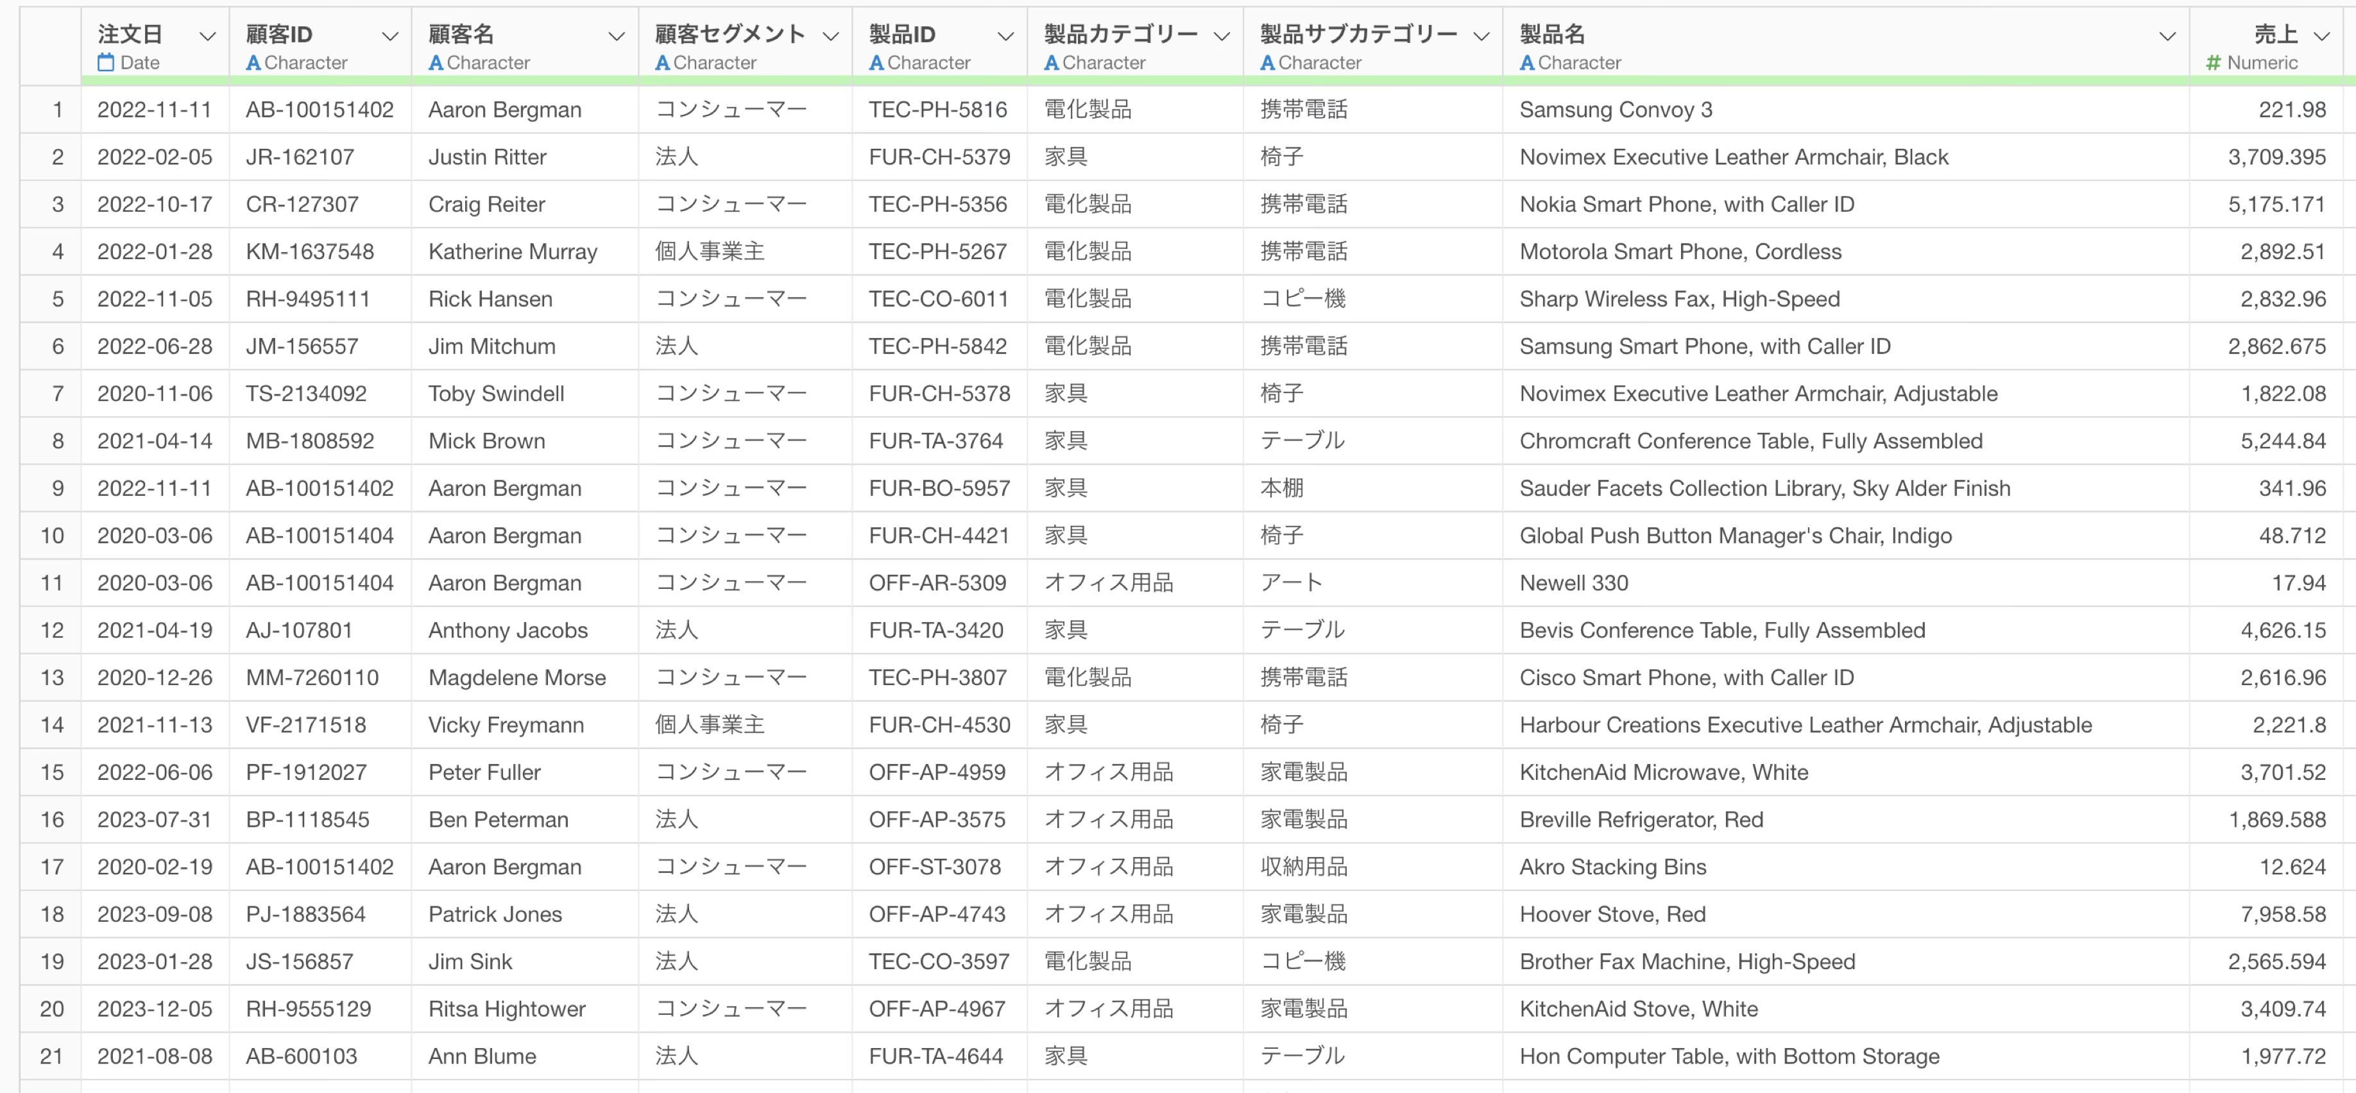Click the Samsung Convoy 3 product cell

tap(1615, 110)
